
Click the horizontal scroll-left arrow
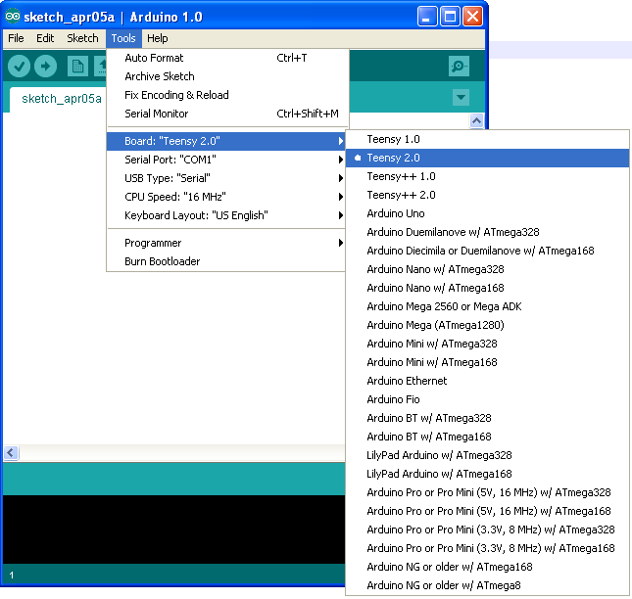click(x=11, y=453)
